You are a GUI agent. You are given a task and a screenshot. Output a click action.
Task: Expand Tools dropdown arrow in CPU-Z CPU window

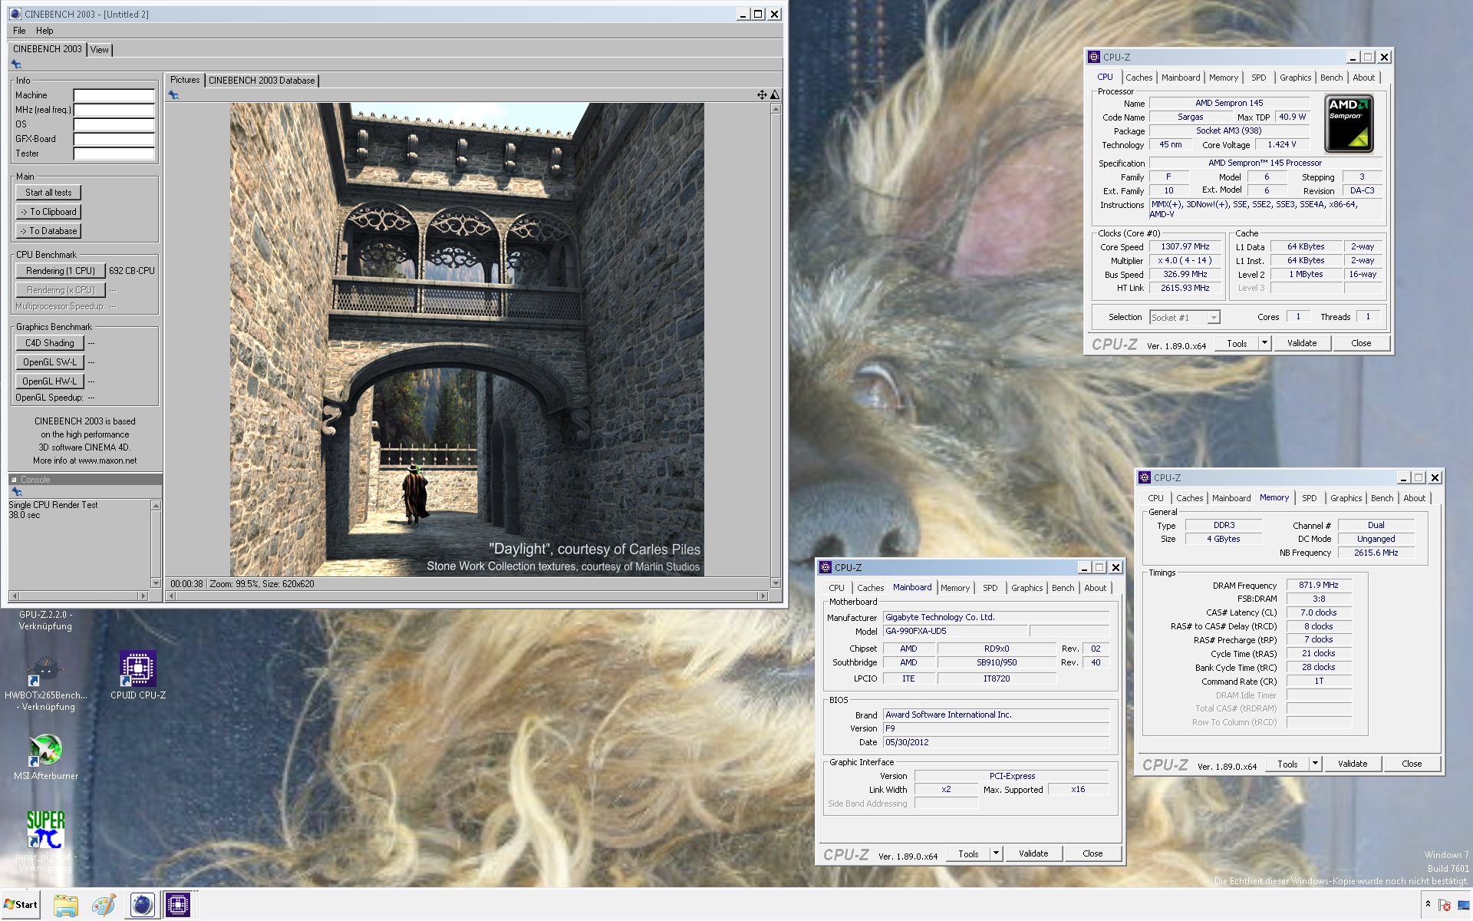(x=1264, y=343)
